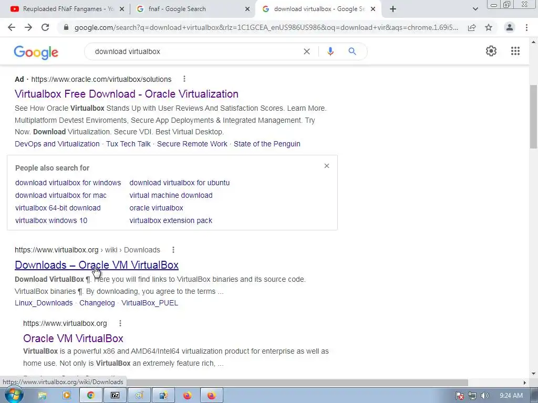Open options for the https://www.virtualbox.org result
The height and width of the screenshot is (403, 538).
[120, 323]
